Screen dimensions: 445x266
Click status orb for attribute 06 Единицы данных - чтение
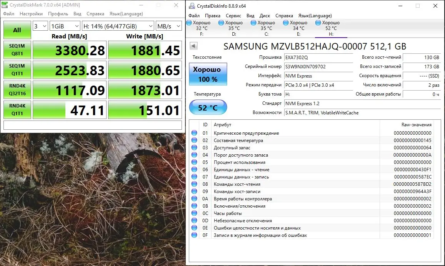tap(194, 169)
